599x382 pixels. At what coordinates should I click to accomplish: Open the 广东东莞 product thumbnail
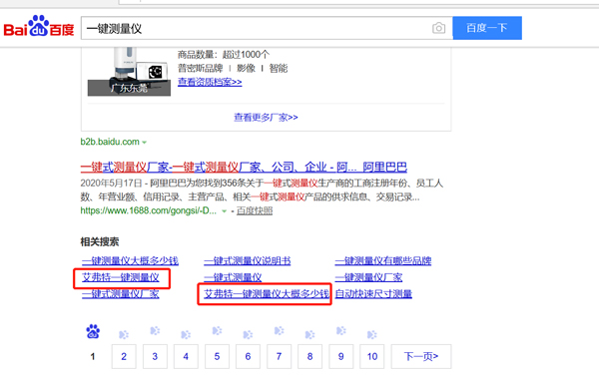click(129, 72)
